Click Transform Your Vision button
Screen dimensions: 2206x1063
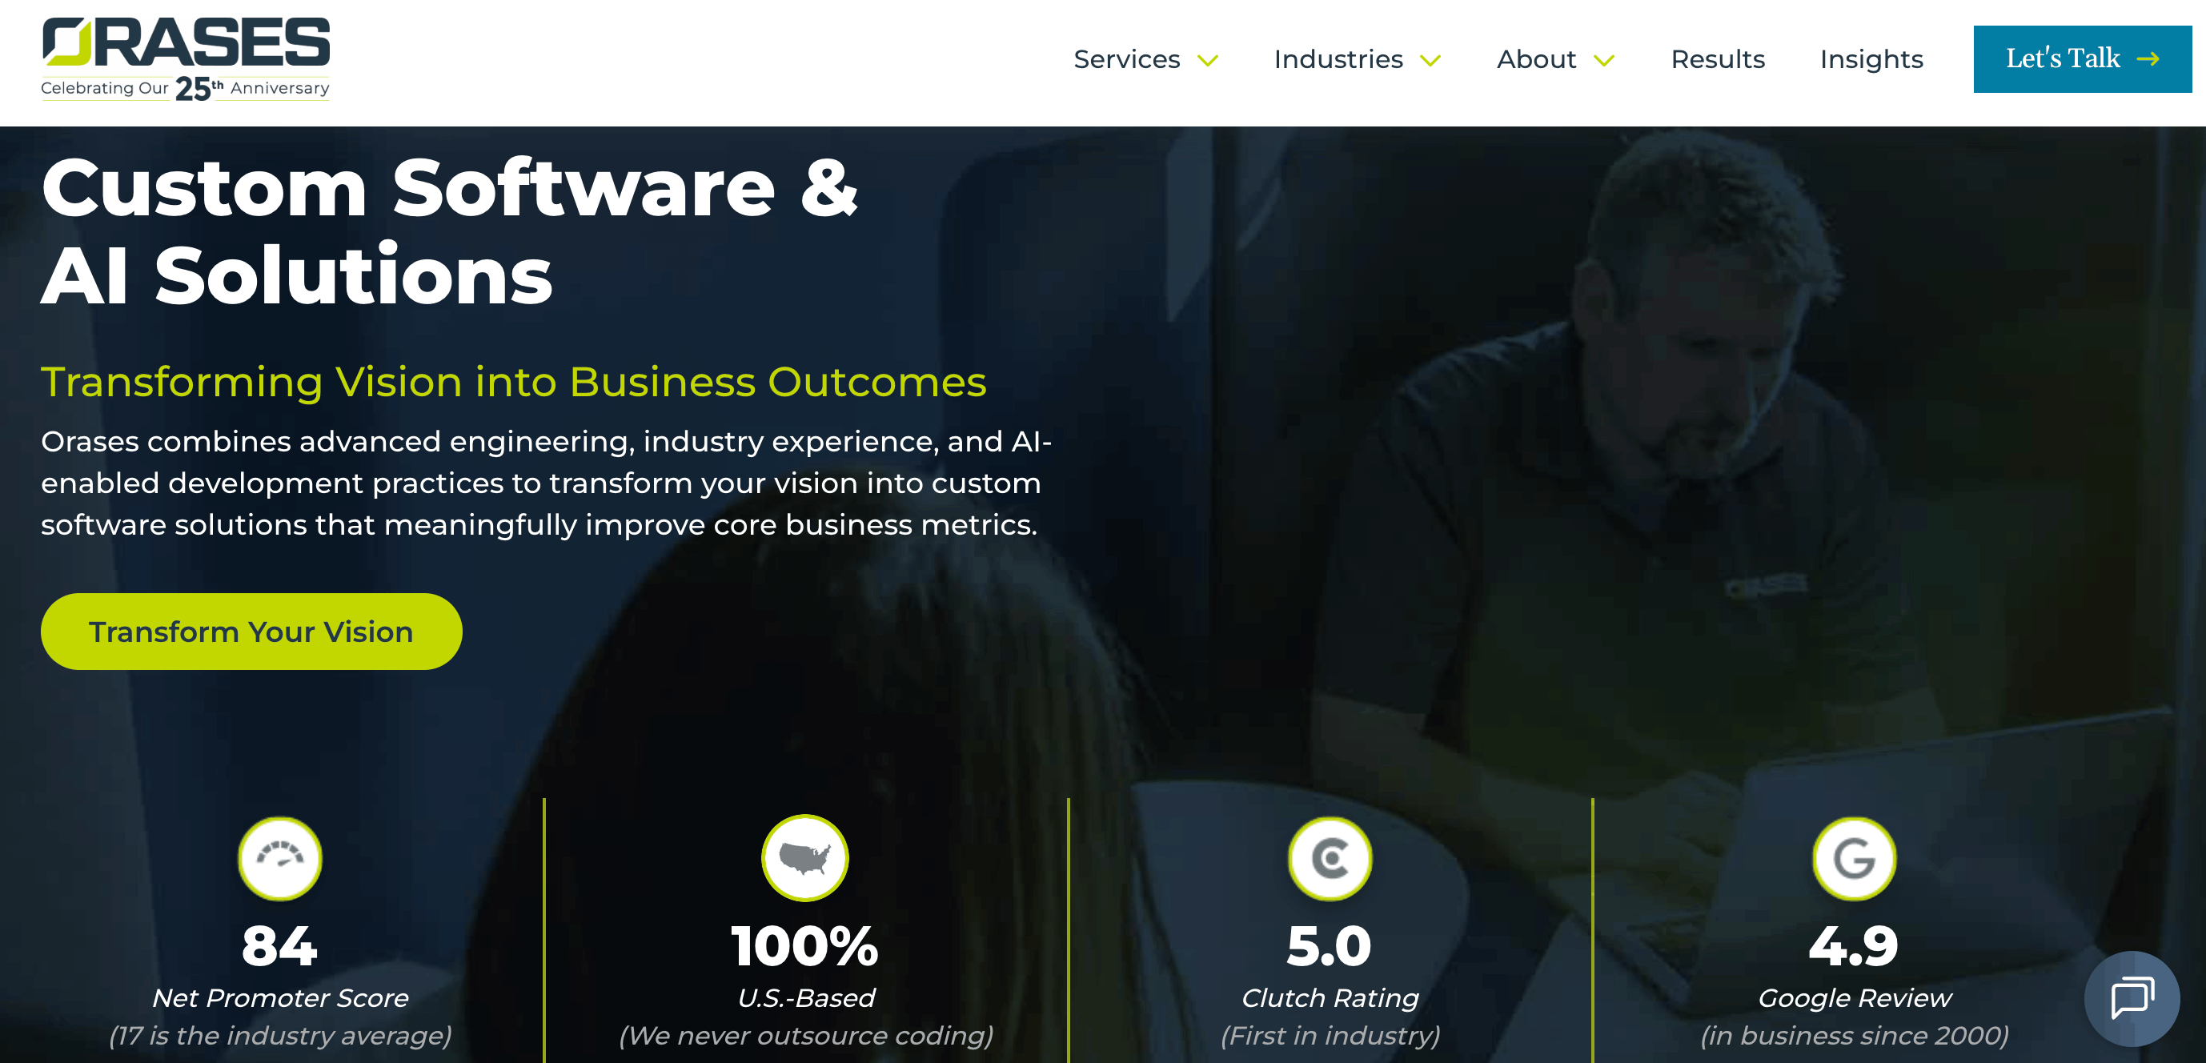tap(251, 632)
